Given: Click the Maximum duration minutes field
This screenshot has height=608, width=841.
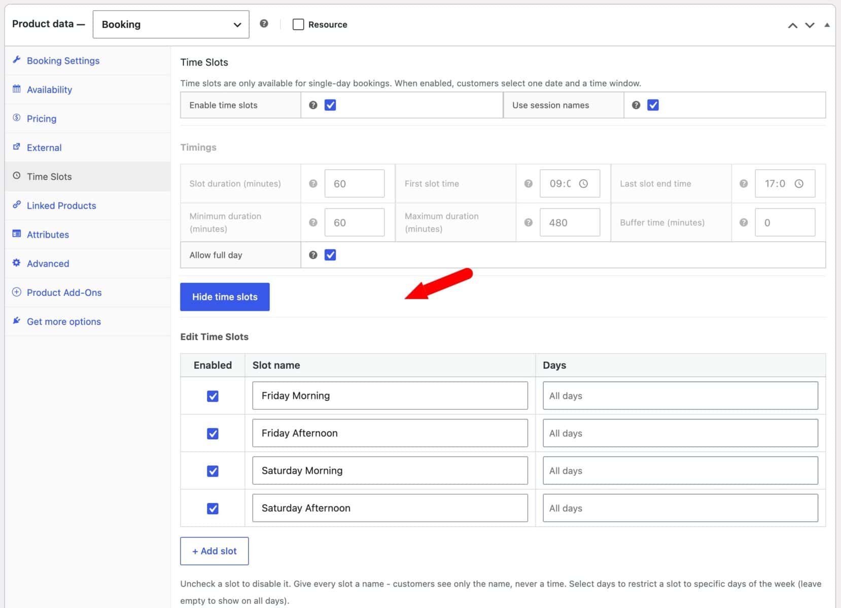Looking at the screenshot, I should (x=570, y=222).
